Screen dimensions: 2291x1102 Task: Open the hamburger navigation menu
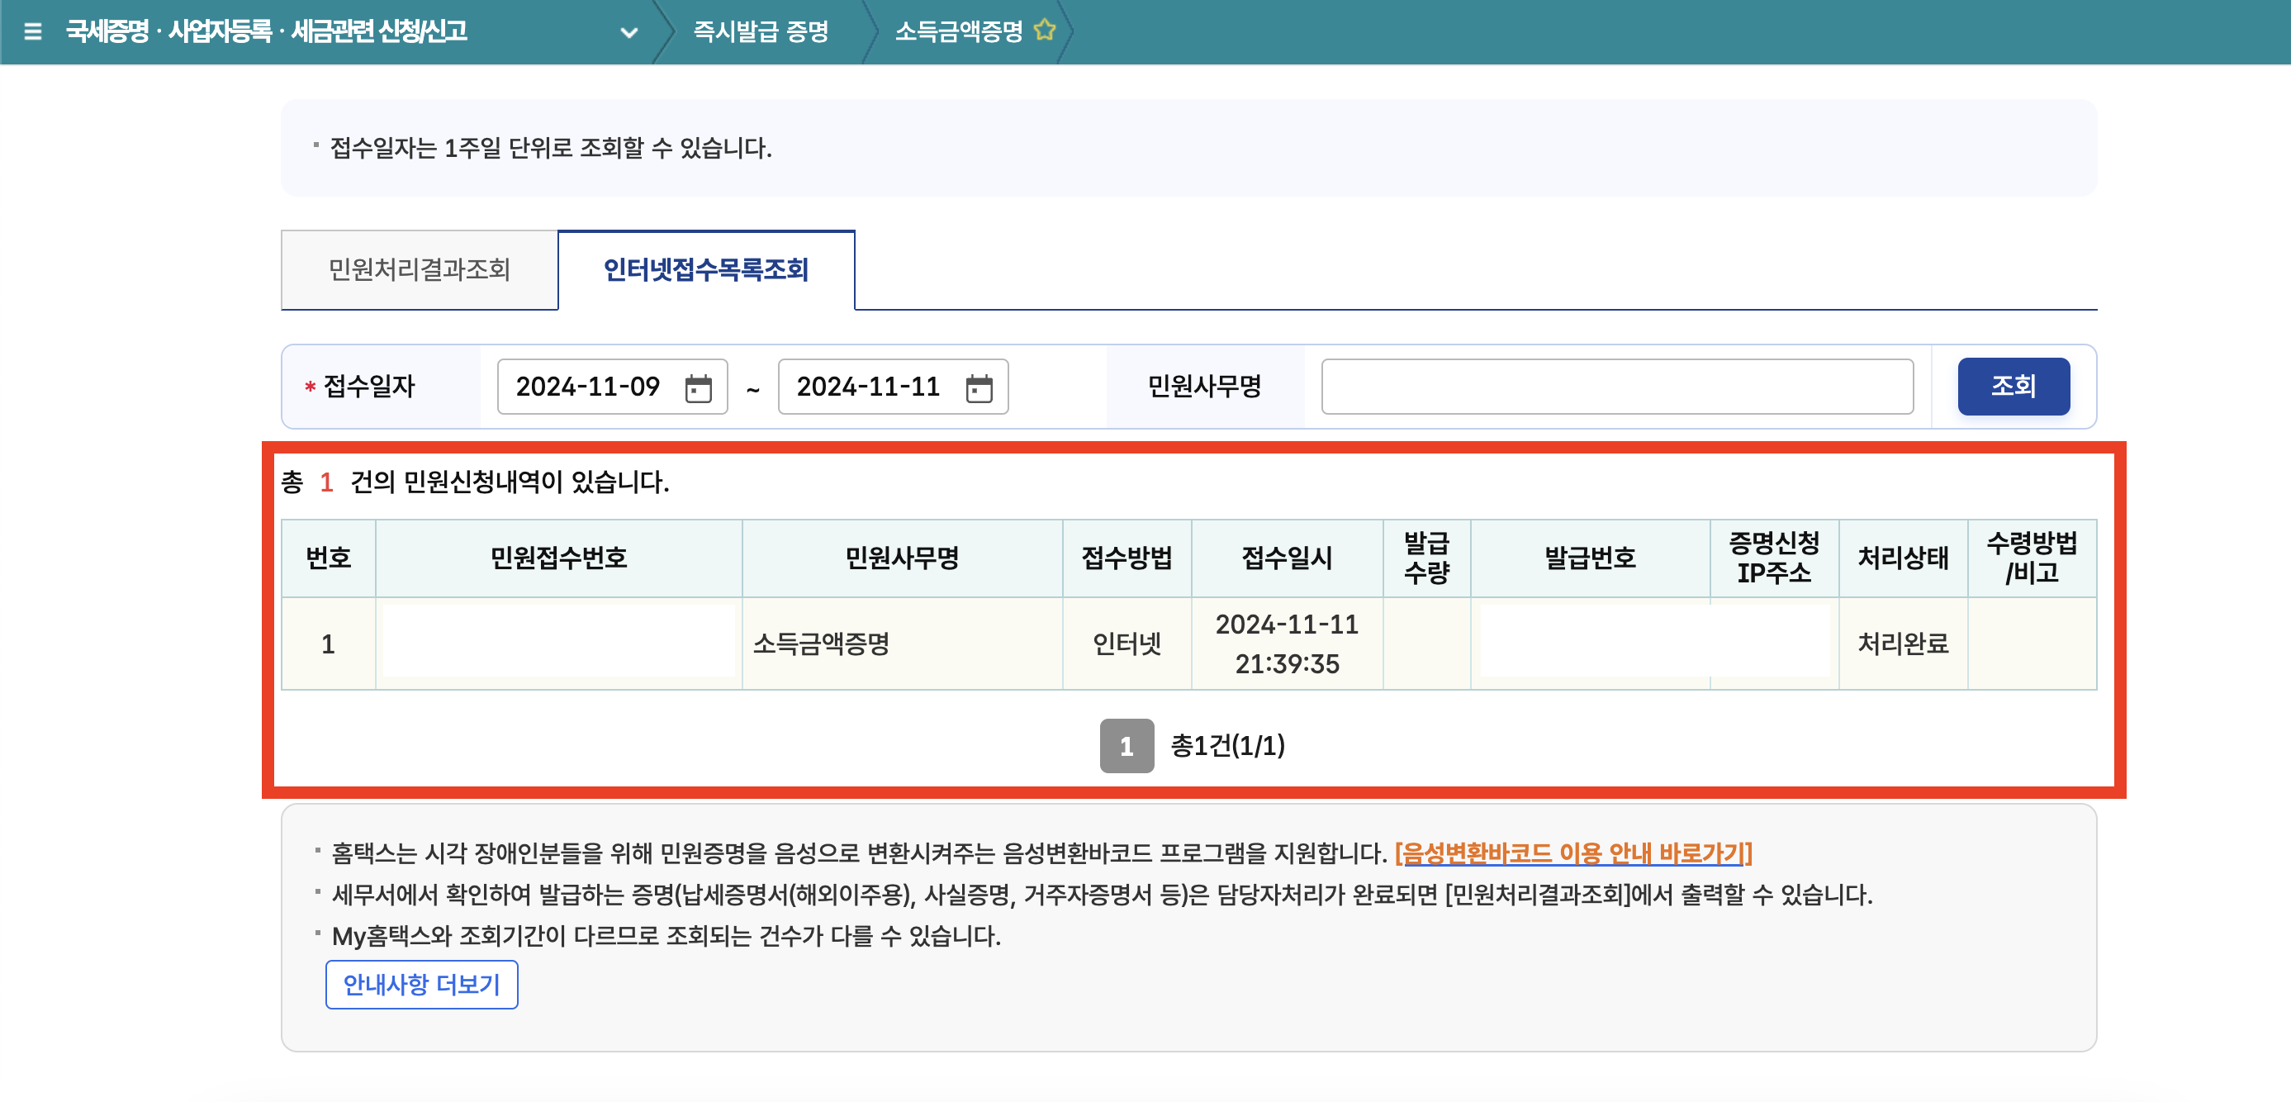coord(32,32)
